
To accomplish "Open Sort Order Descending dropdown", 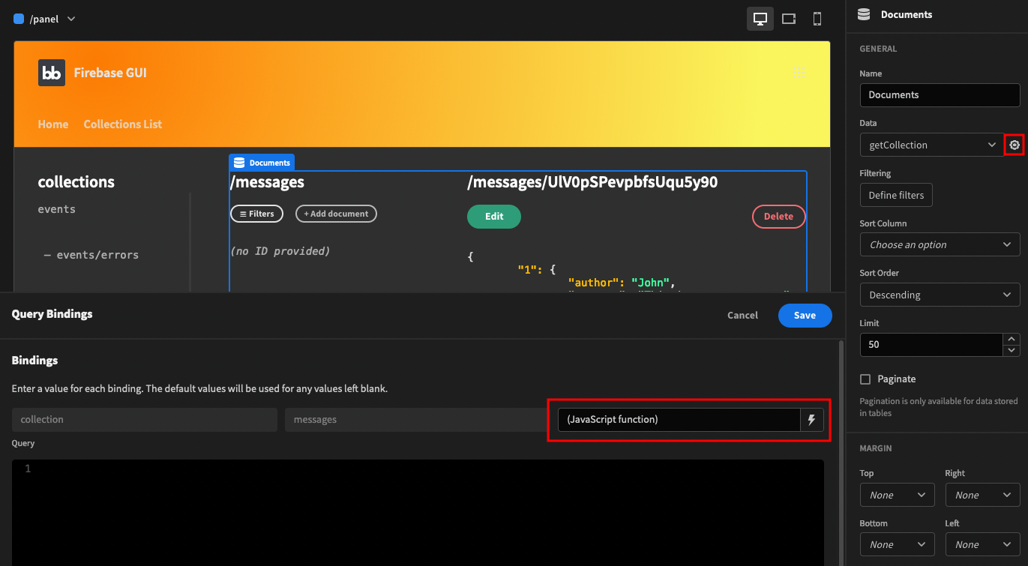I will [x=940, y=295].
